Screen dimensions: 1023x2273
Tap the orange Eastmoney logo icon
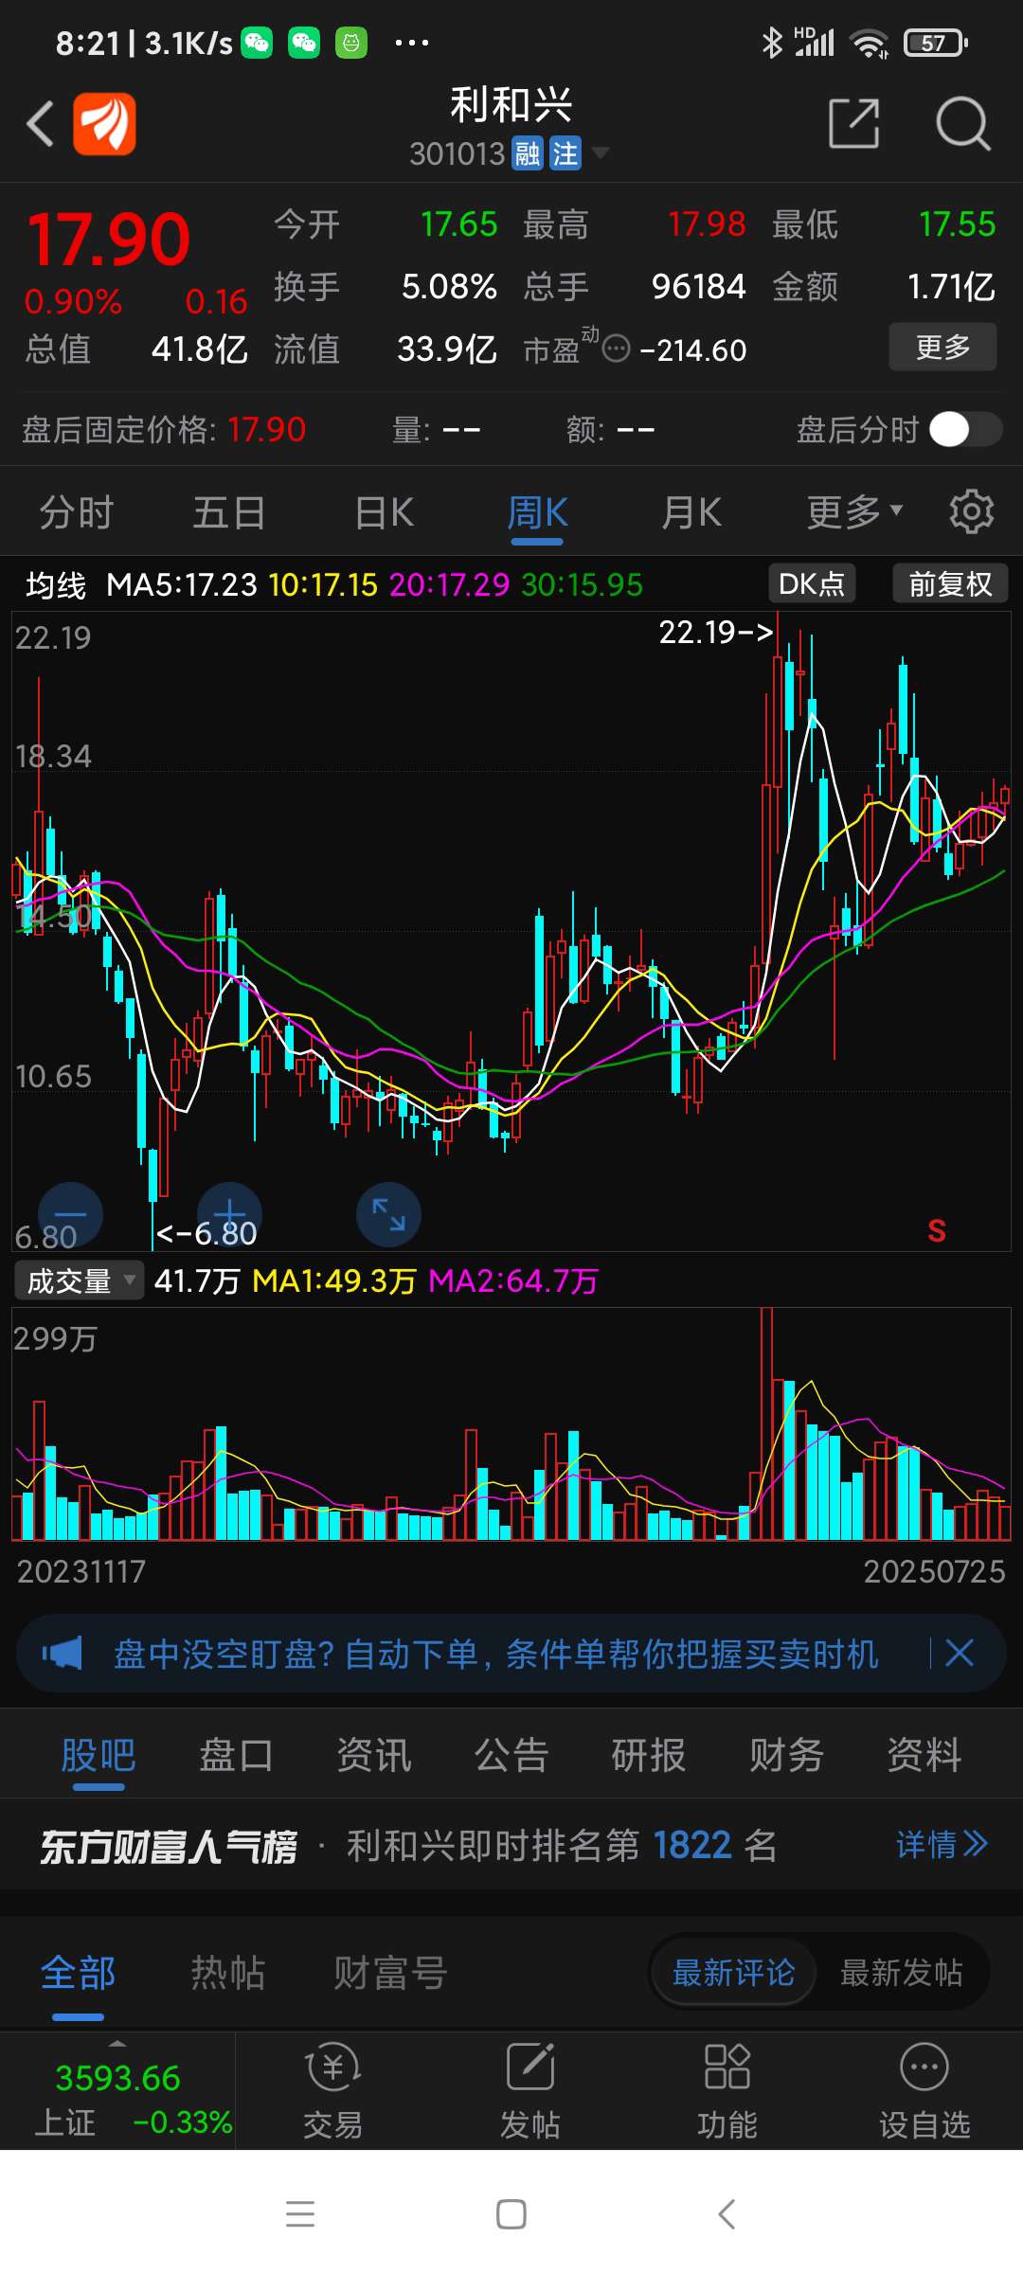[x=105, y=123]
